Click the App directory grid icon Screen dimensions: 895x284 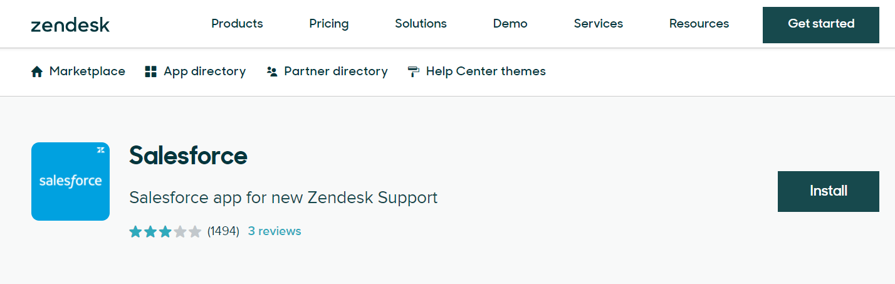pyautogui.click(x=150, y=71)
